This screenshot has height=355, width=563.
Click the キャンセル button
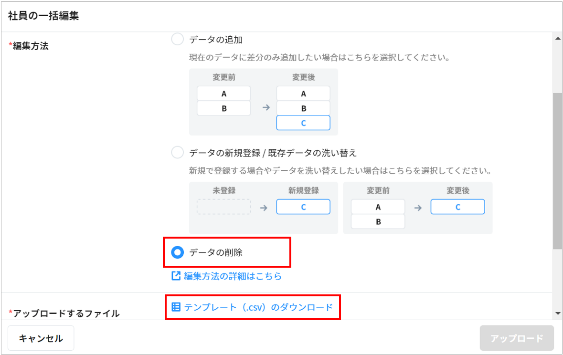click(x=41, y=338)
